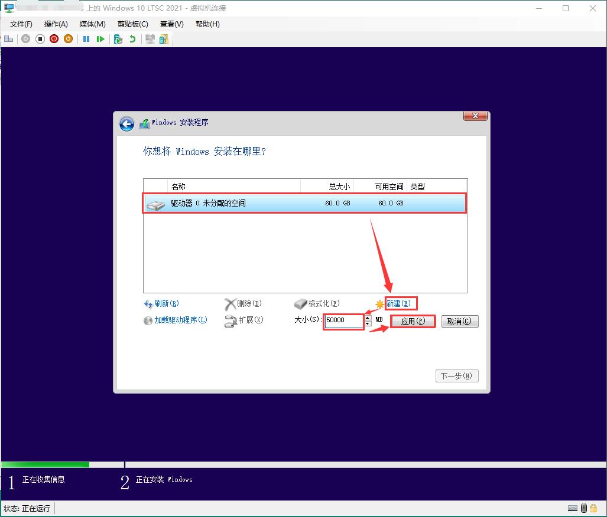607x517 pixels.
Task: Click the 刷新(R) link
Action: 161,303
